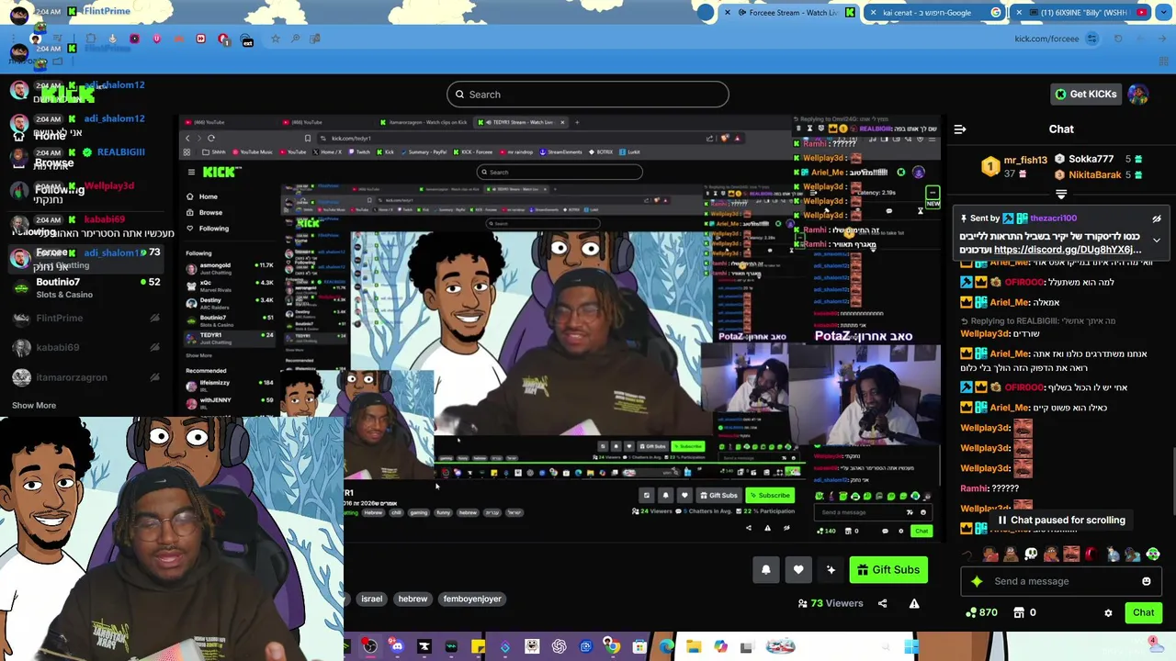1176x661 pixels.
Task: Select the israel tag
Action: [371, 599]
